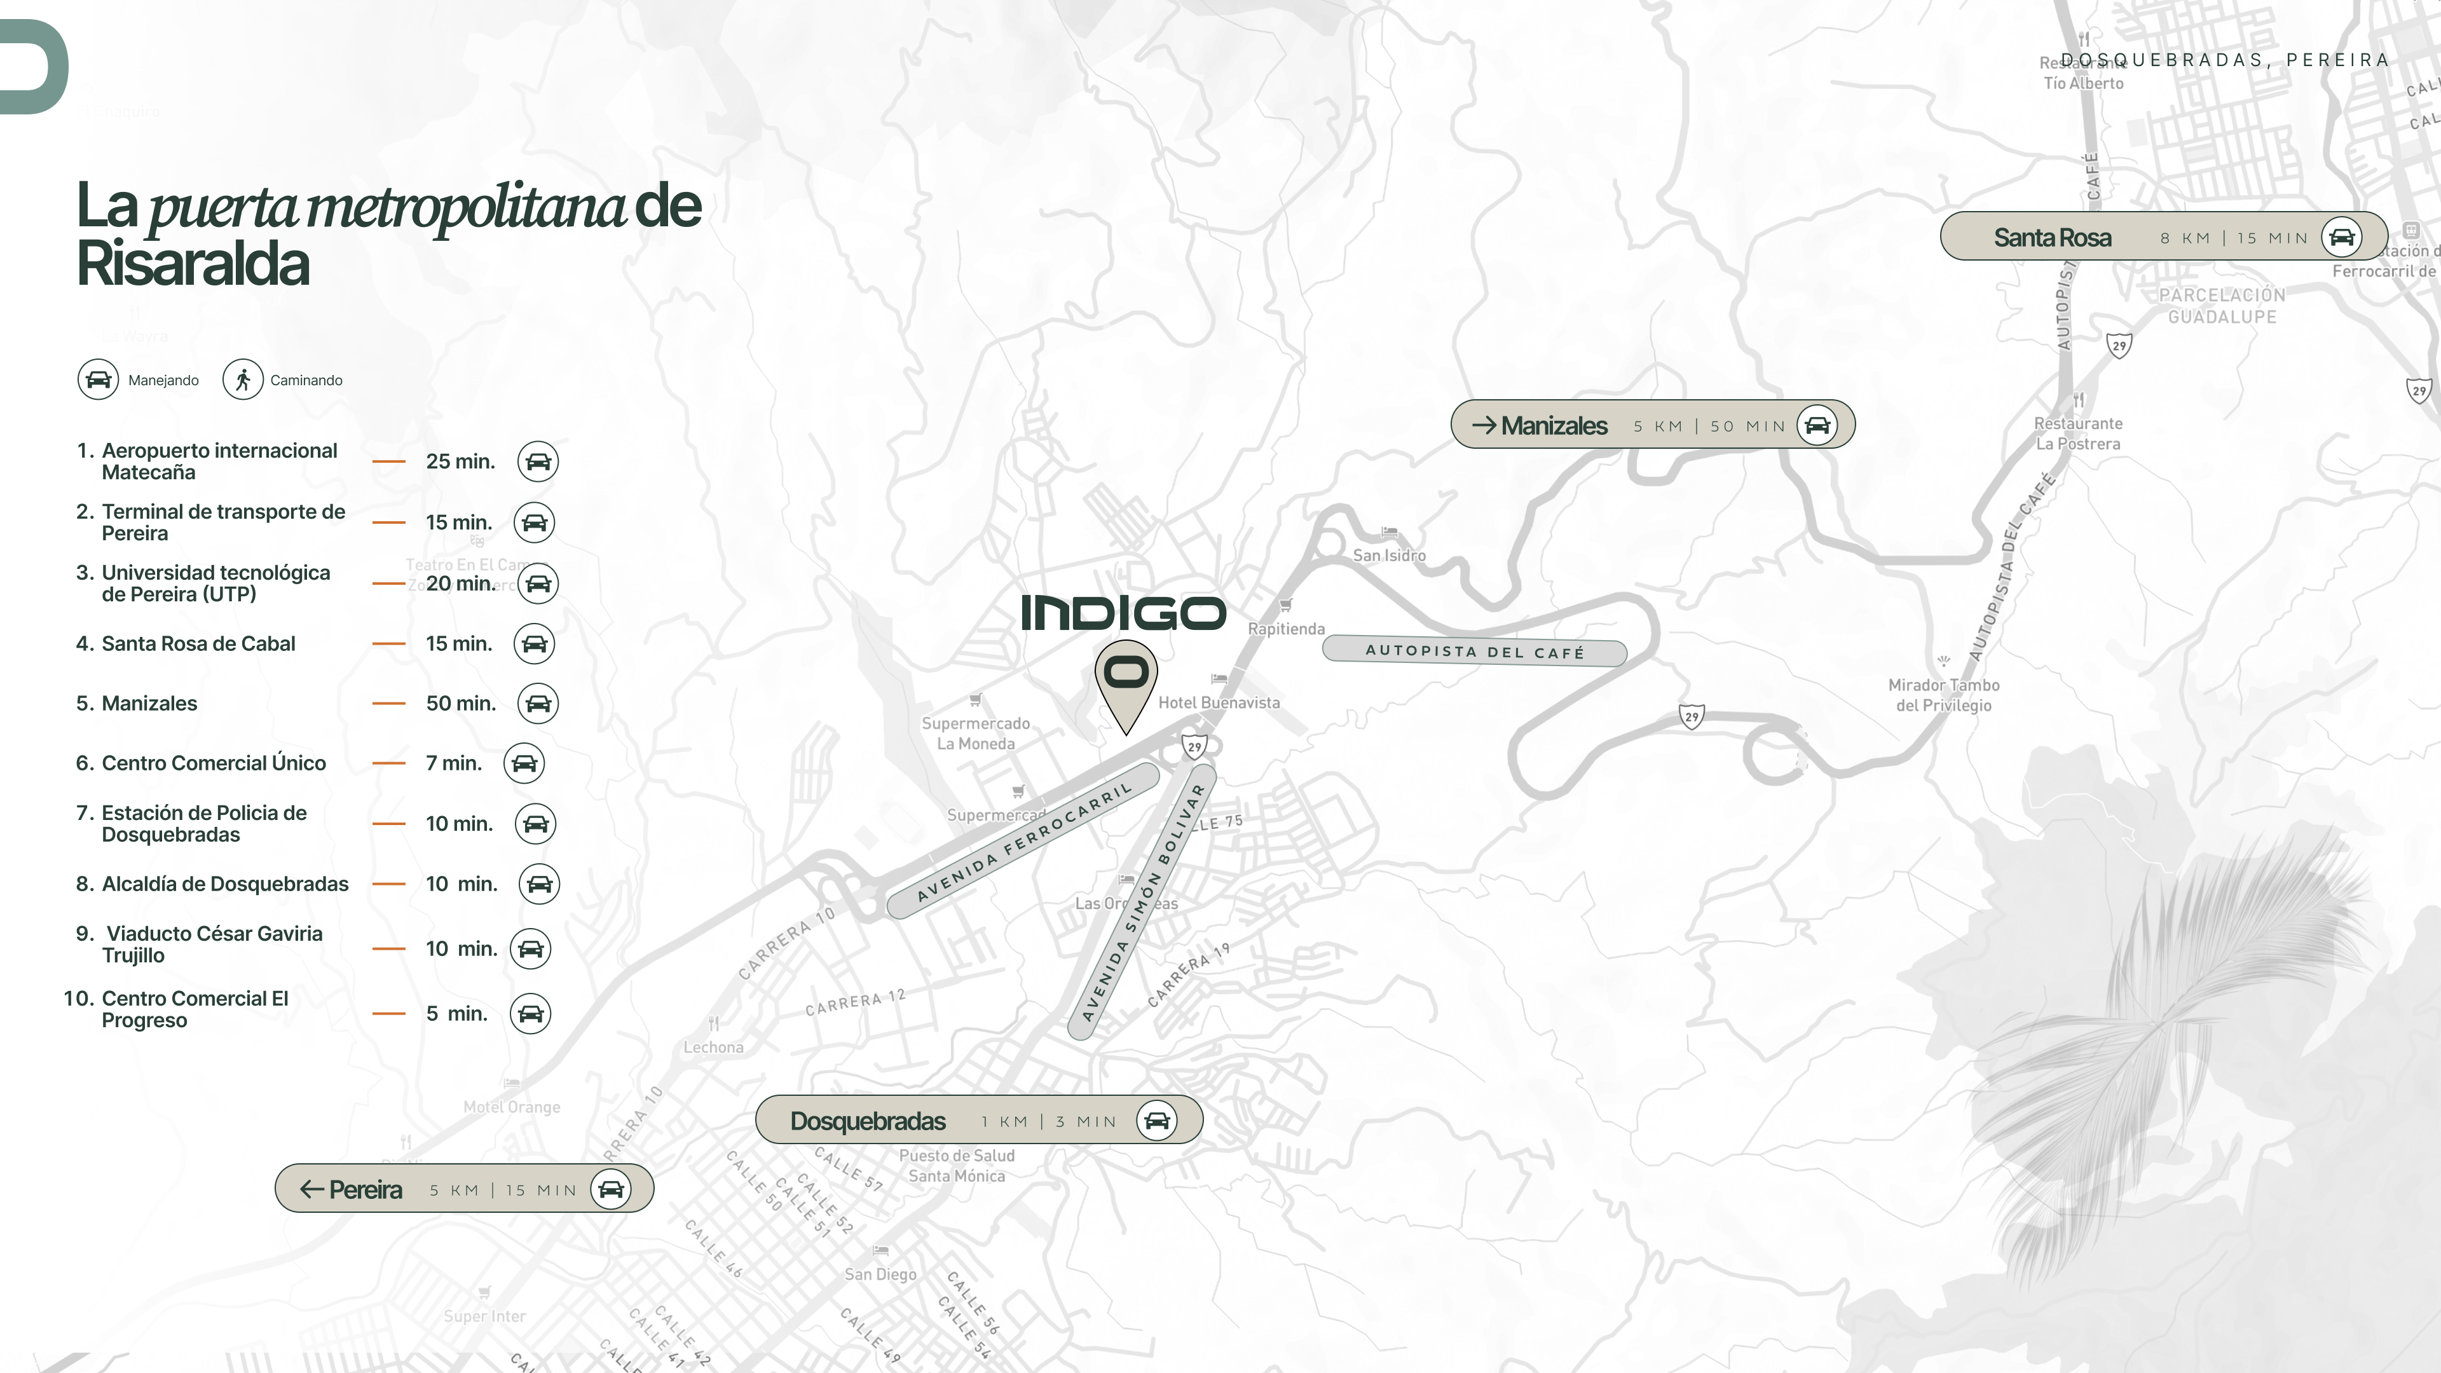
Task: Click the Dosquebradas, Pereira header text
Action: coord(2224,60)
